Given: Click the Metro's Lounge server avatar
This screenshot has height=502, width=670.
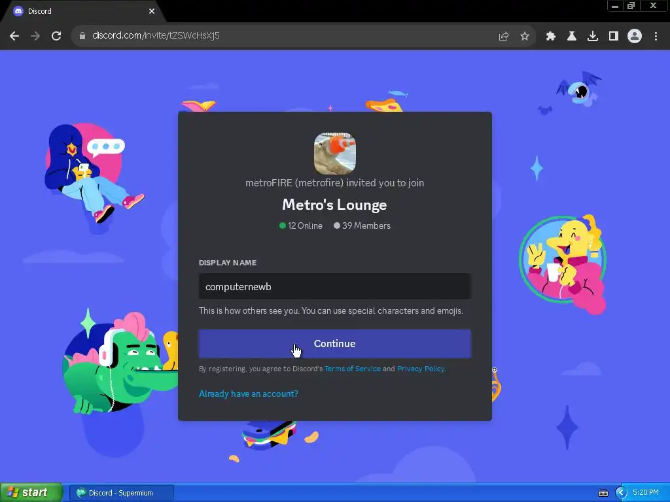Looking at the screenshot, I should tap(334, 153).
